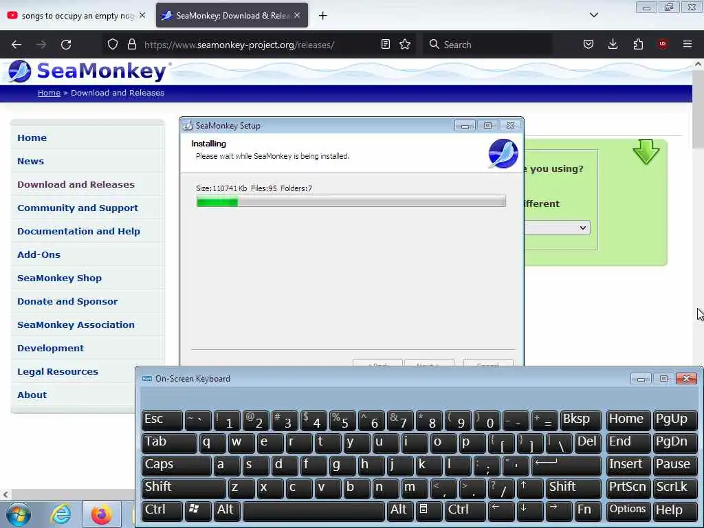
Task: Open tracking protection shield icon
Action: (x=113, y=44)
